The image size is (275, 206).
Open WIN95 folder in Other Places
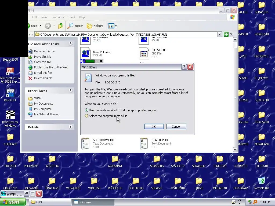pos(39,98)
